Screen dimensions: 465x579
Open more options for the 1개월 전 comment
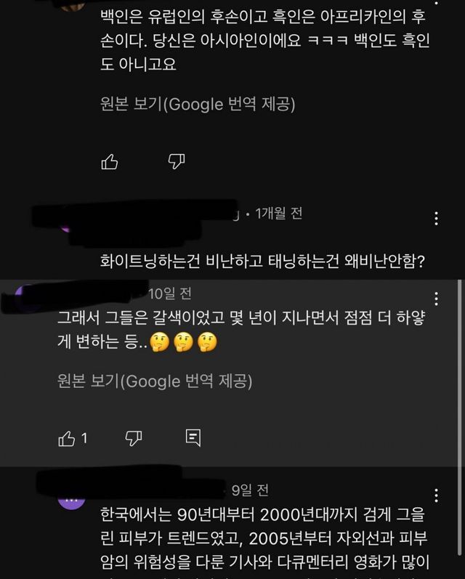point(436,219)
